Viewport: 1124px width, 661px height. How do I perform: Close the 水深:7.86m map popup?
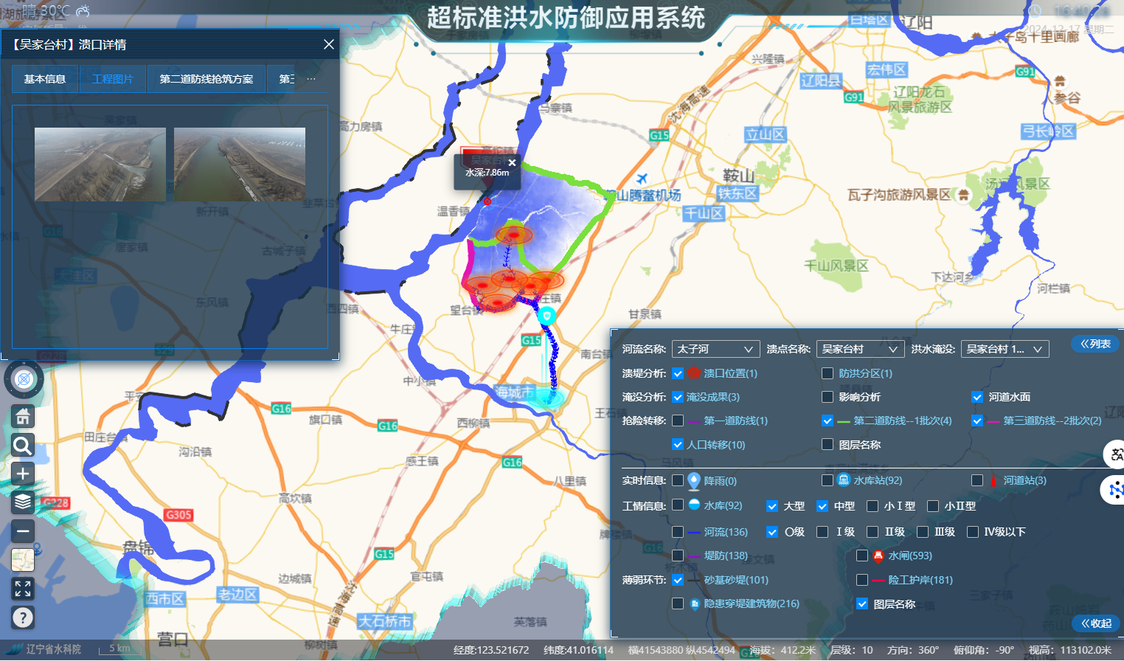pos(512,162)
